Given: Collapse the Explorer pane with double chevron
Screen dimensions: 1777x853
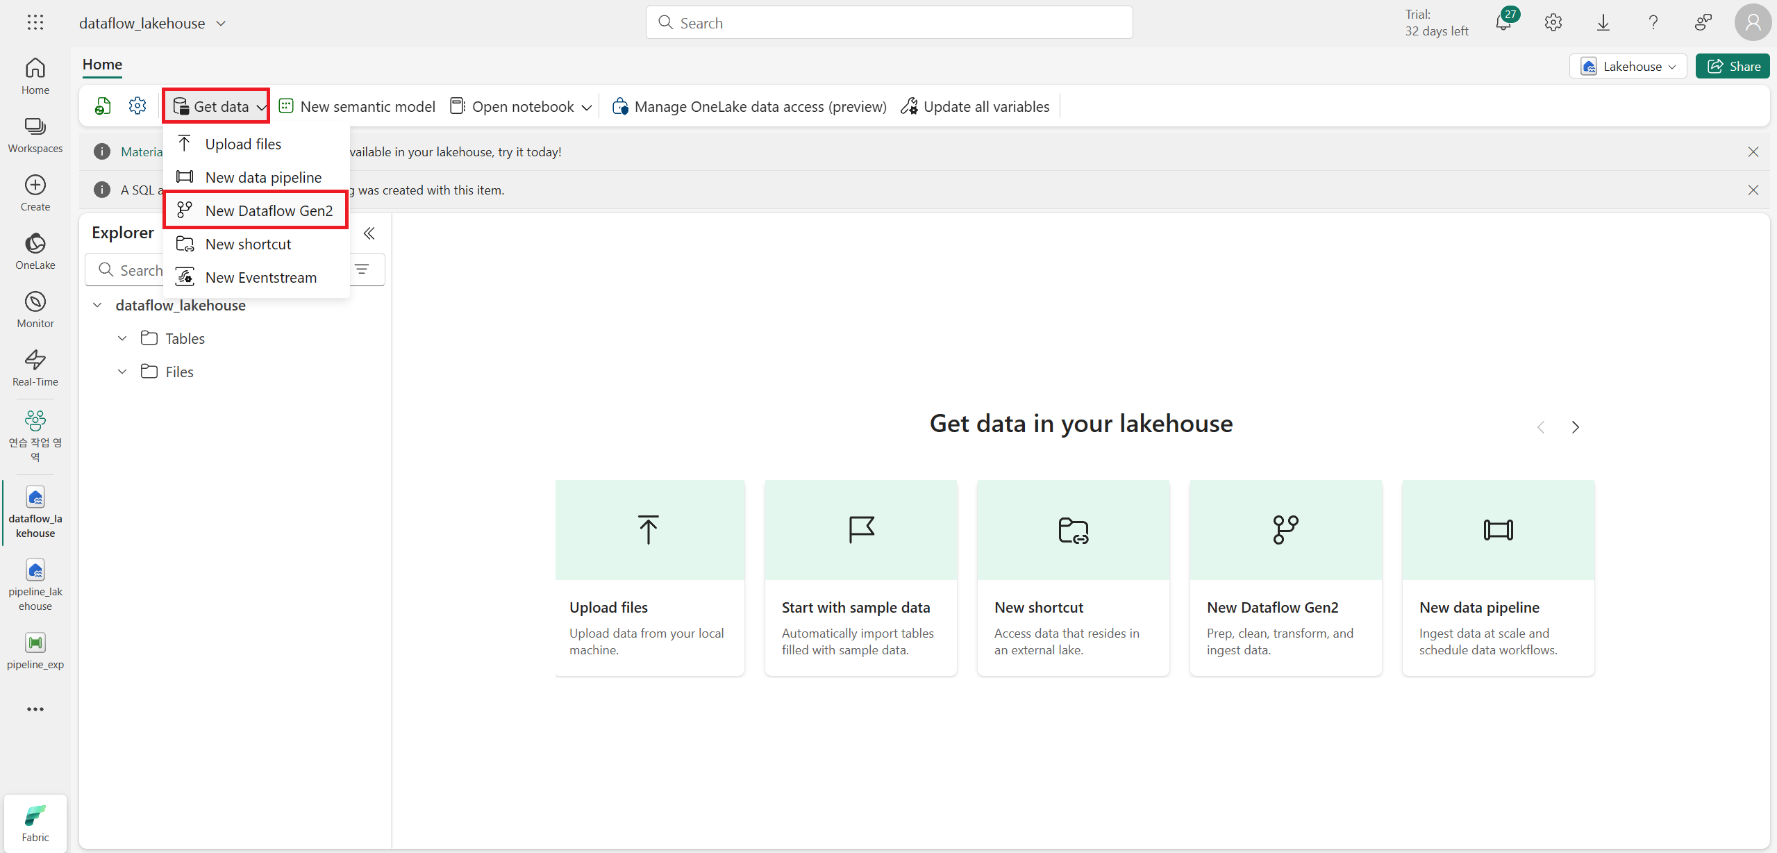Looking at the screenshot, I should point(369,233).
